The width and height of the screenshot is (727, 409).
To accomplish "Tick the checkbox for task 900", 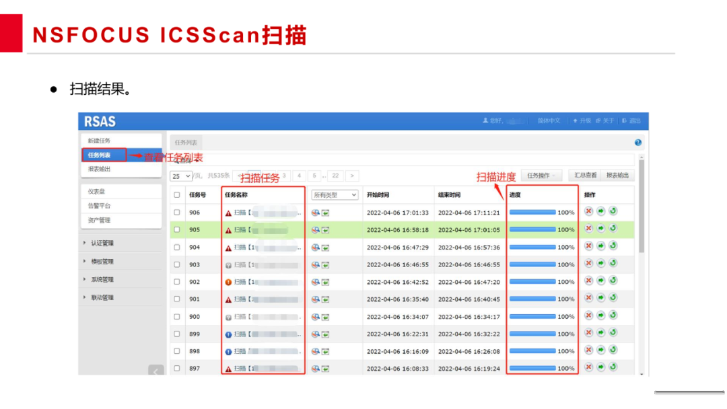I will click(x=176, y=317).
